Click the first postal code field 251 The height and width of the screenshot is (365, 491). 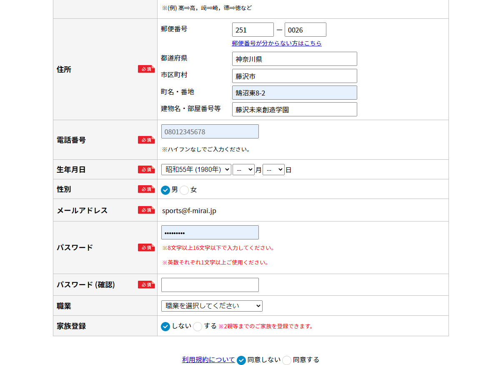click(x=253, y=30)
